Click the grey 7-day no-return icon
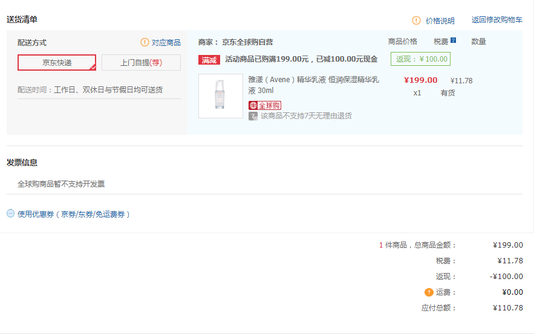 (x=253, y=117)
